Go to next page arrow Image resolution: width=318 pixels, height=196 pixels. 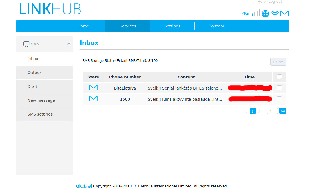[259, 111]
